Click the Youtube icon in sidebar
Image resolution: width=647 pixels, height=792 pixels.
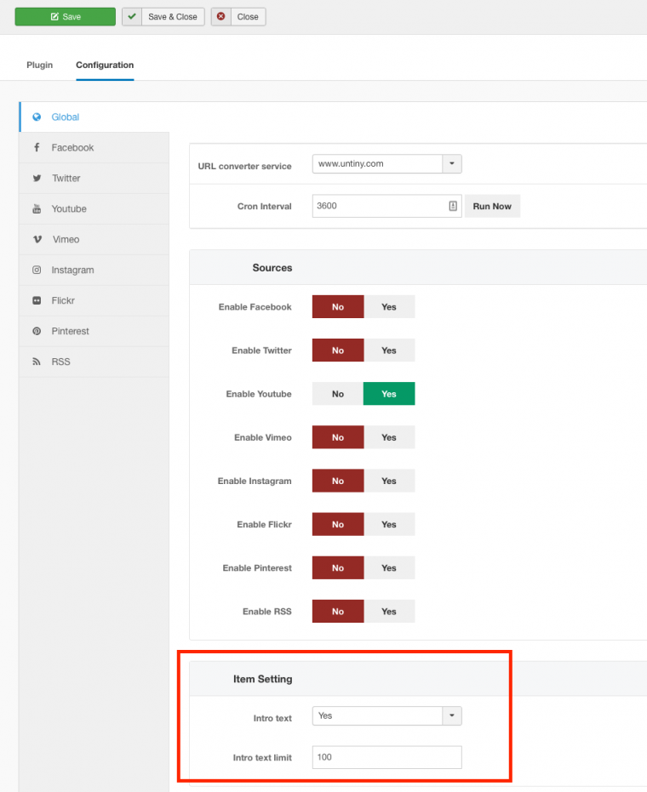click(x=37, y=208)
